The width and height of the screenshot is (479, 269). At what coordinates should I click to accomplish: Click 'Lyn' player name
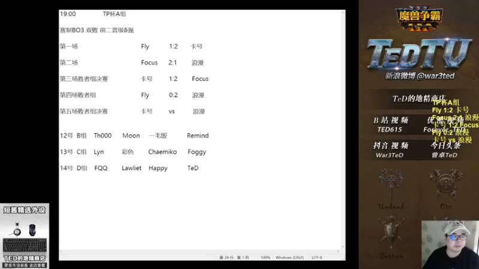click(x=99, y=152)
